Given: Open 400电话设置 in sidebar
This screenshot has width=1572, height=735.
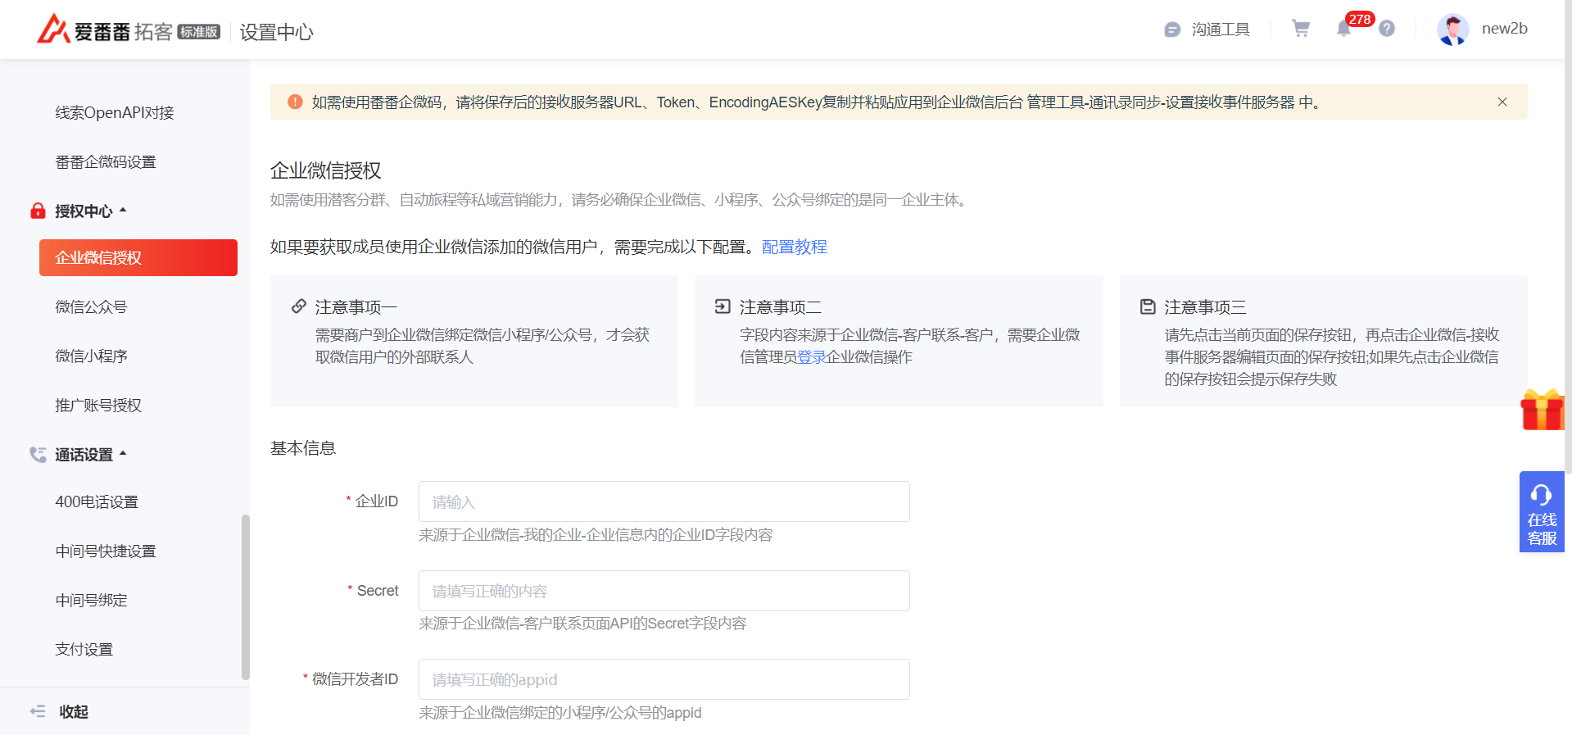Looking at the screenshot, I should click(97, 501).
